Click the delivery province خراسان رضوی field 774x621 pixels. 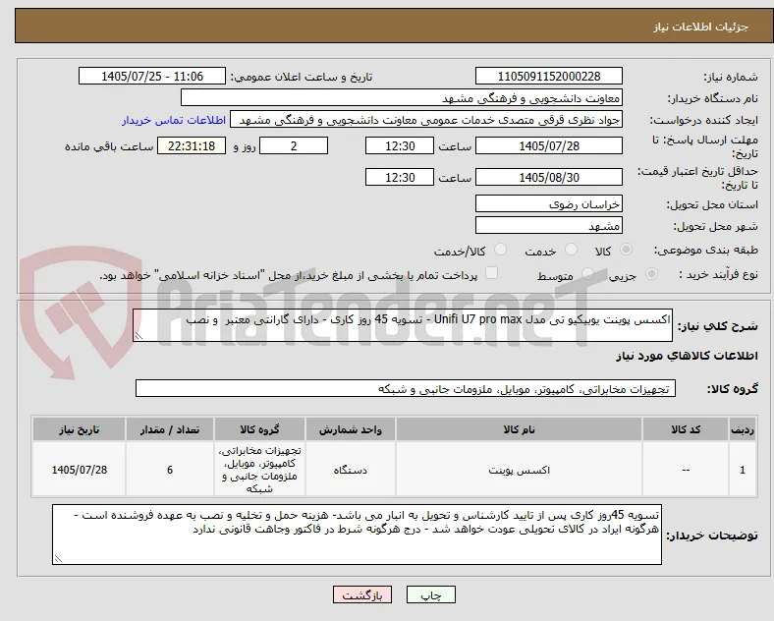click(548, 203)
